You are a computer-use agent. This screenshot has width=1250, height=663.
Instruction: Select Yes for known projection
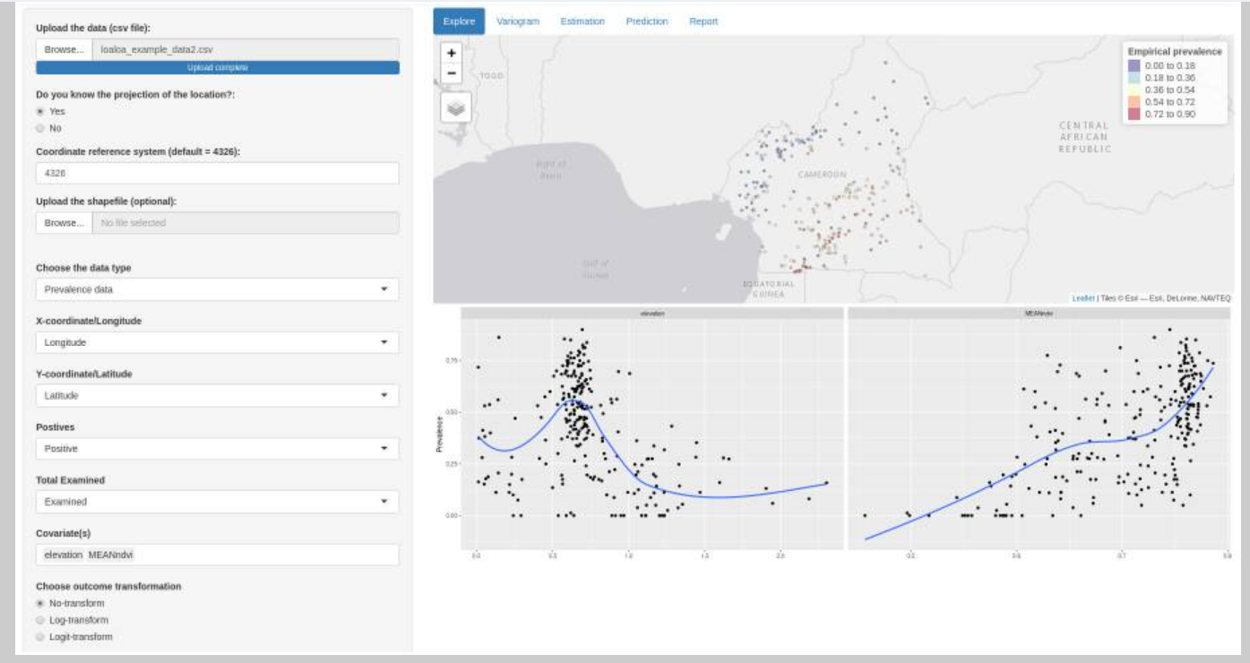pyautogui.click(x=40, y=111)
